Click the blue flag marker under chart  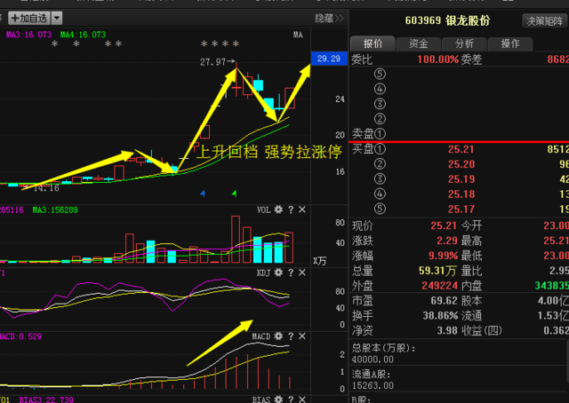click(203, 194)
